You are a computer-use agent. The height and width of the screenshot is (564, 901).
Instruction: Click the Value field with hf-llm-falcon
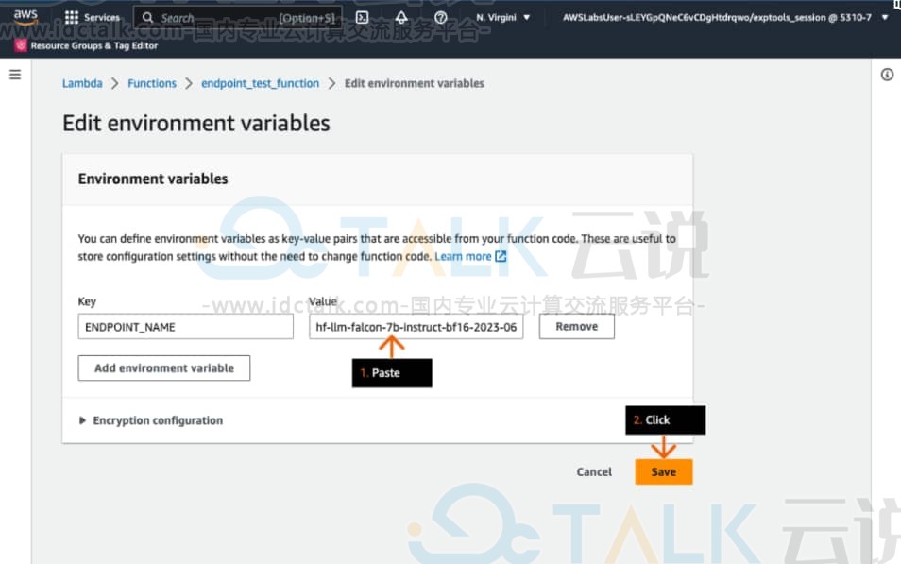click(416, 327)
